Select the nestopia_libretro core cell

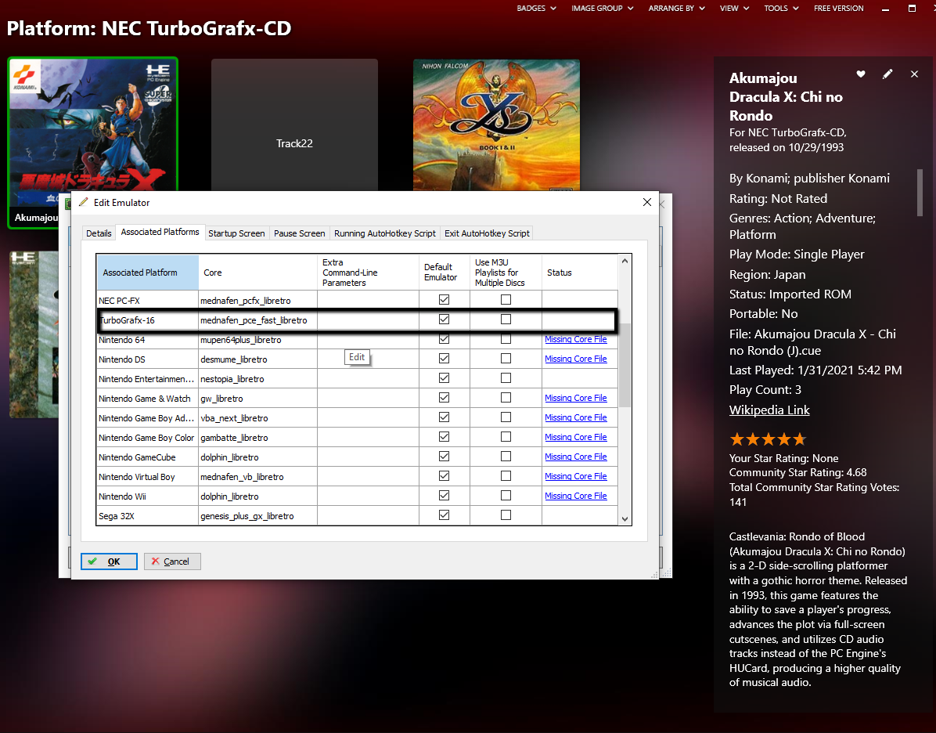tap(258, 379)
